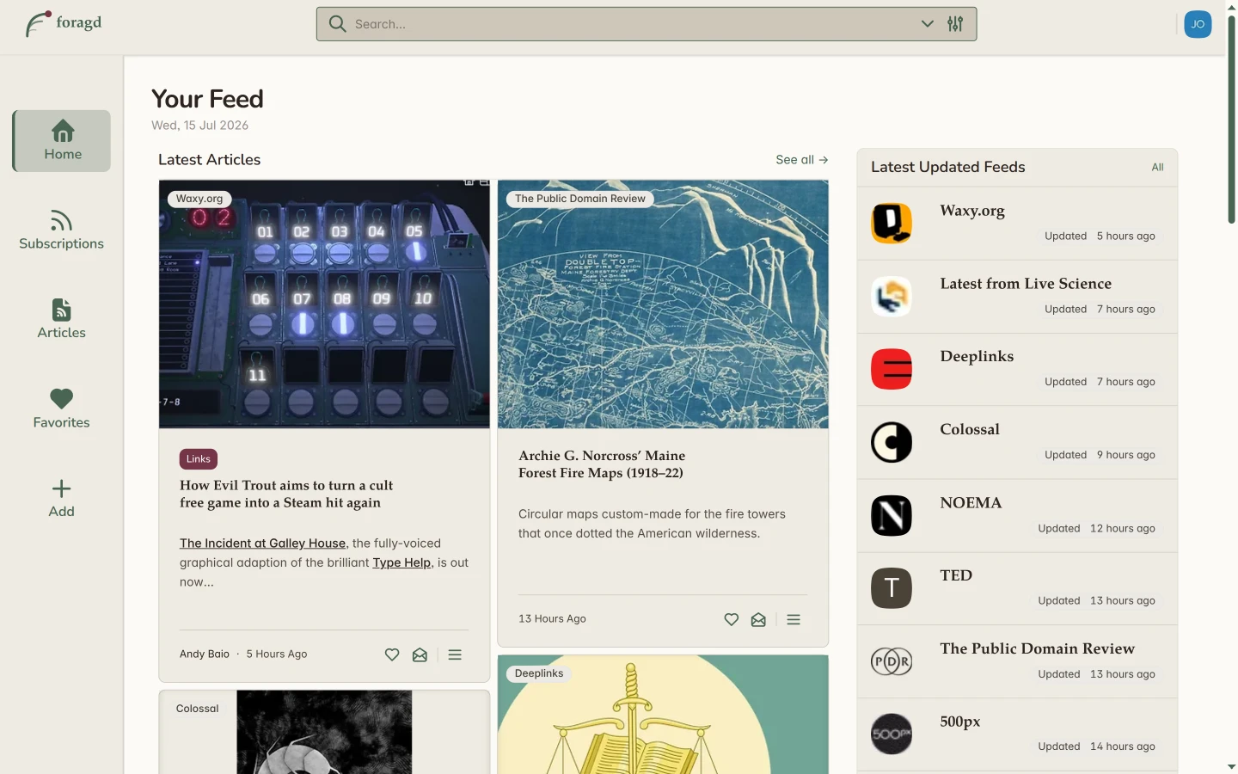This screenshot has width=1238, height=774.
Task: Click Latest from Live Science feed icon
Action: pyautogui.click(x=892, y=297)
